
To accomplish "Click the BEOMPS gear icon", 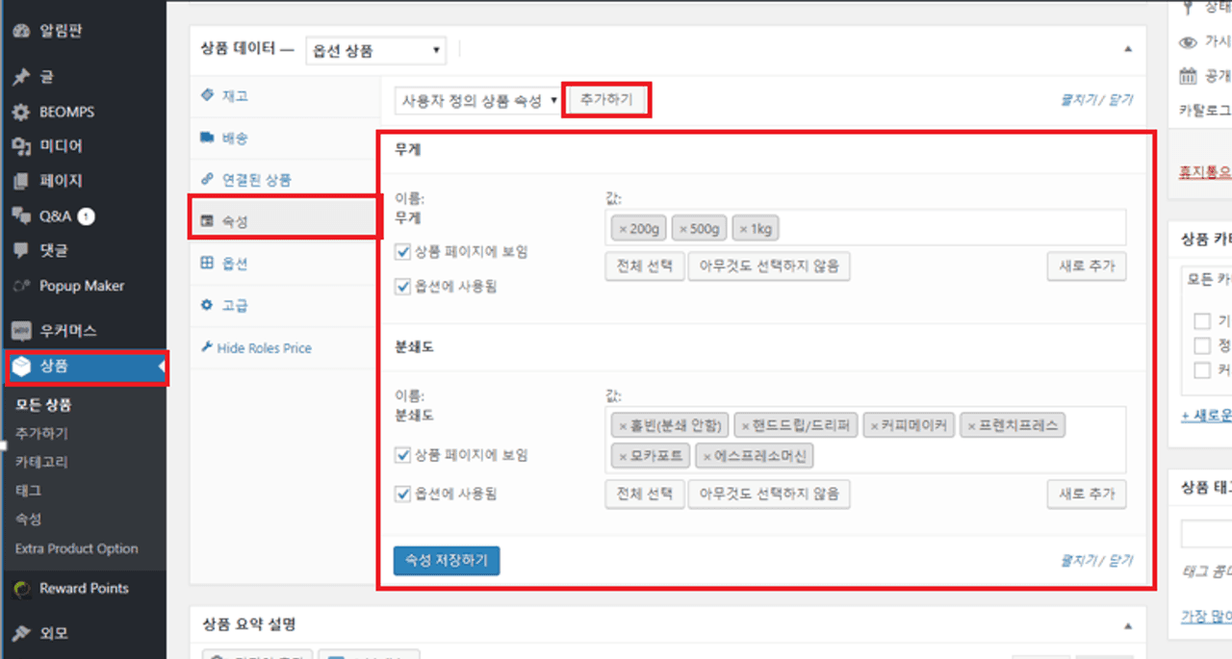I will 20,113.
